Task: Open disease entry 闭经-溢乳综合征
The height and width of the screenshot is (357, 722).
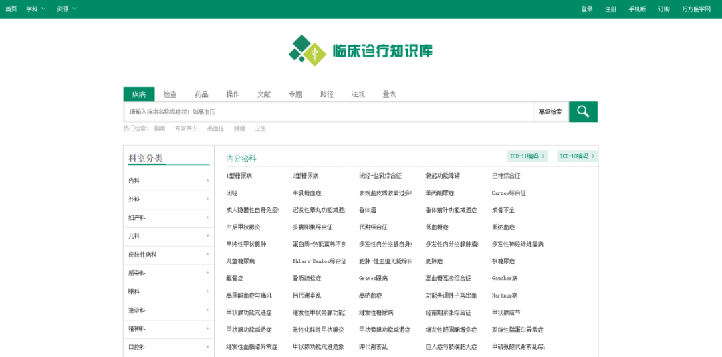Action: click(380, 176)
